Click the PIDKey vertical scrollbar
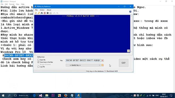175x98 pixels. [x=131, y=34]
